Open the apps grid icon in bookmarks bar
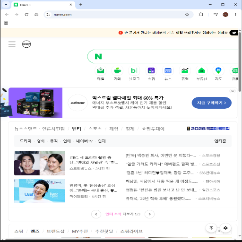Image resolution: width=242 pixels, height=242 pixels. tap(6, 23)
